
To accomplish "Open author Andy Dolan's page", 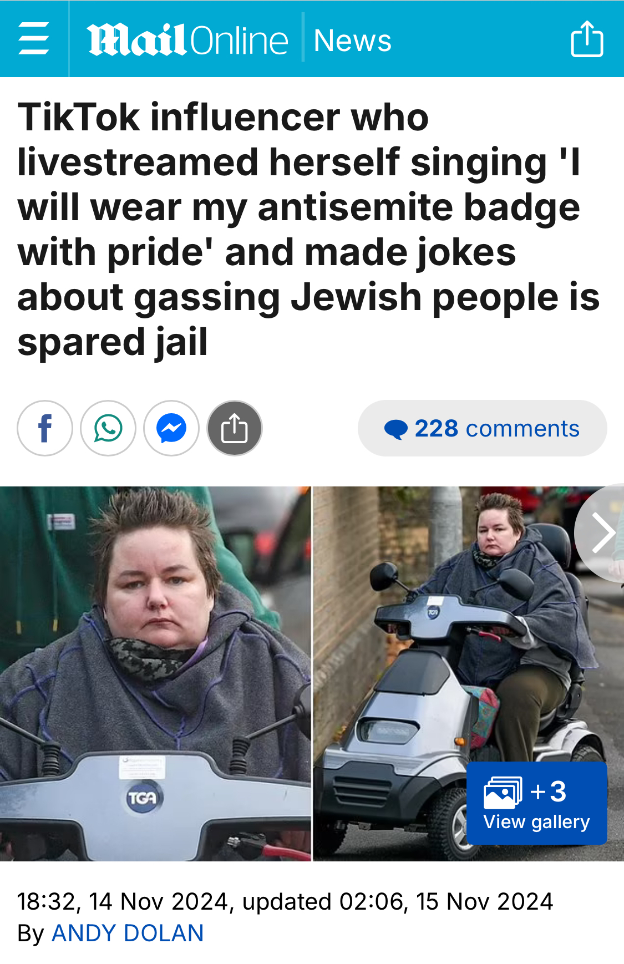I will point(128,933).
